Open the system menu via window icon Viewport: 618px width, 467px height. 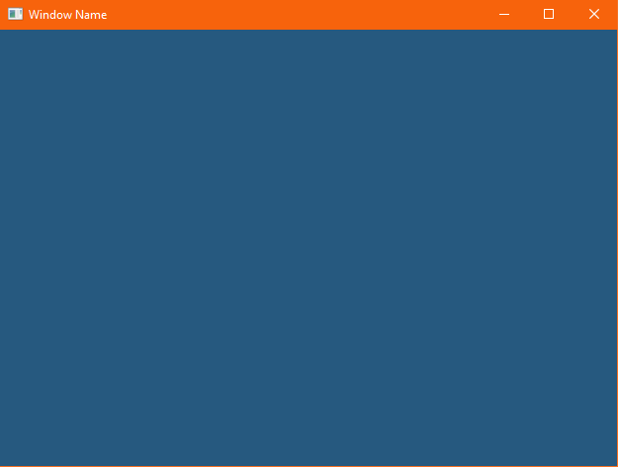[15, 15]
